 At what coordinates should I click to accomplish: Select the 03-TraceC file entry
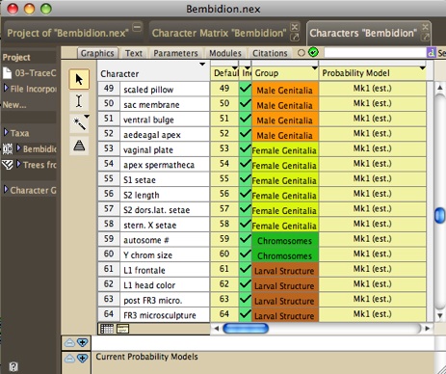36,73
